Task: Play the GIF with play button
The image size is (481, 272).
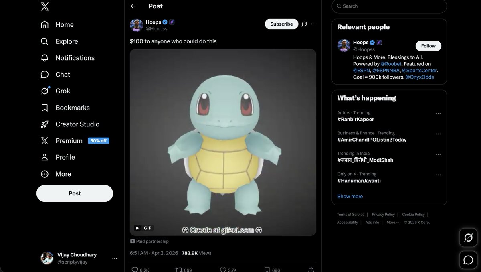Action: (x=137, y=228)
